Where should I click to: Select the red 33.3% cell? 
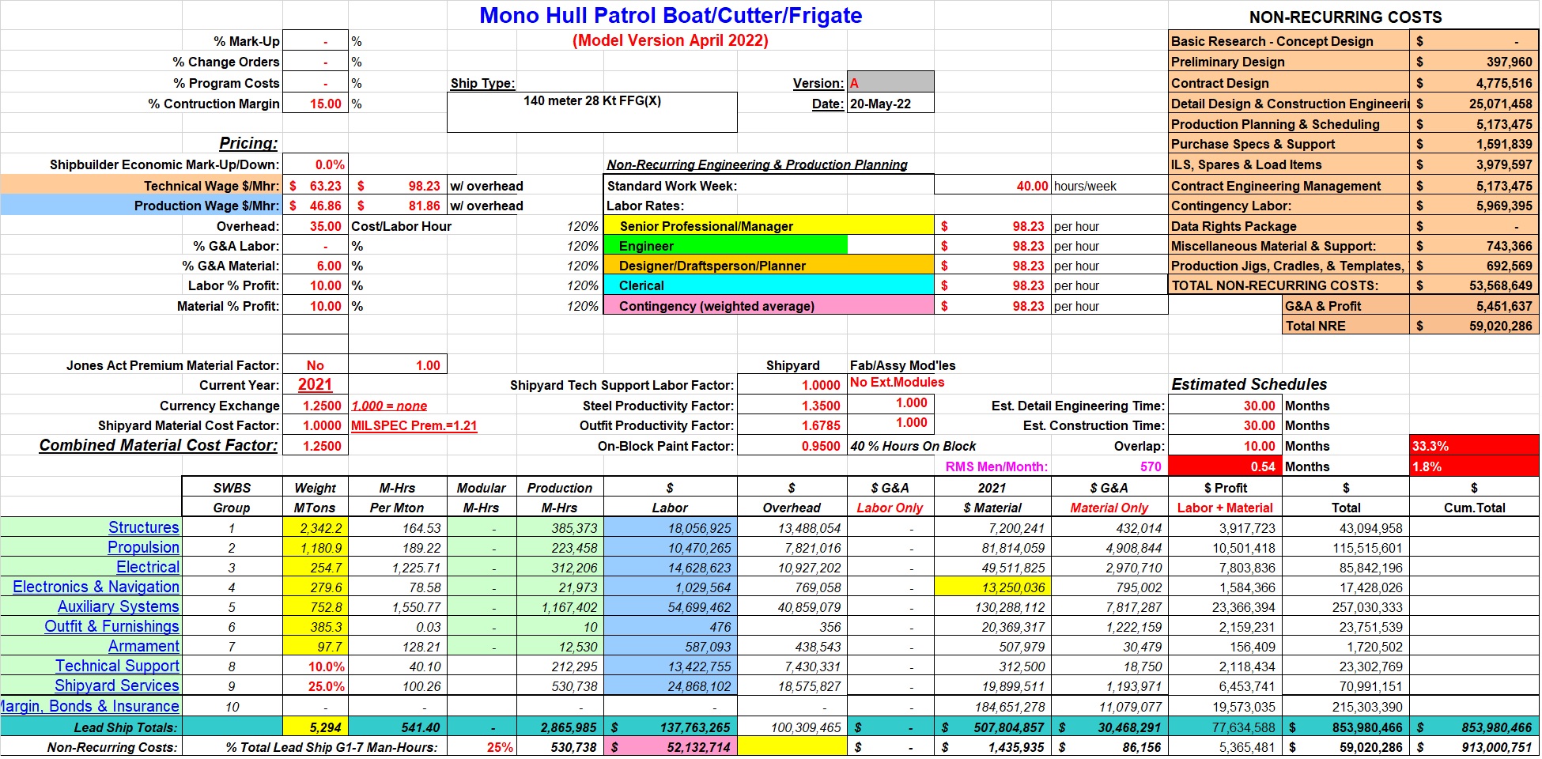1474,446
